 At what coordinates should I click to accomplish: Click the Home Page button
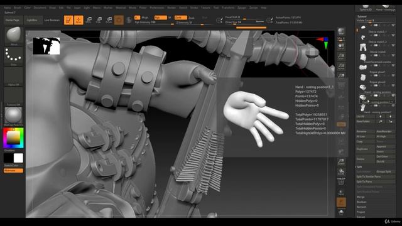click(13, 20)
